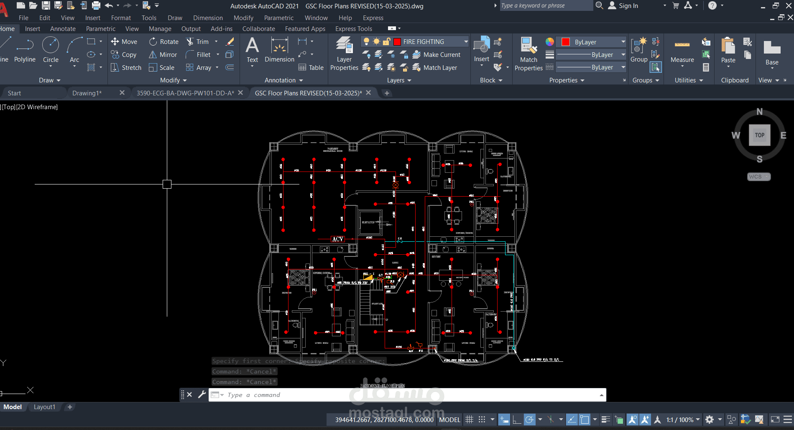794x430 pixels.
Task: Expand the Draw panel options
Action: point(50,80)
